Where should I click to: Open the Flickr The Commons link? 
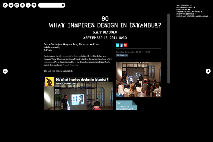[x=186, y=14]
